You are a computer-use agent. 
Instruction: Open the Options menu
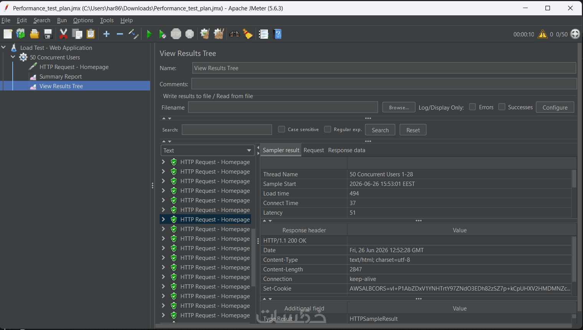pyautogui.click(x=83, y=20)
